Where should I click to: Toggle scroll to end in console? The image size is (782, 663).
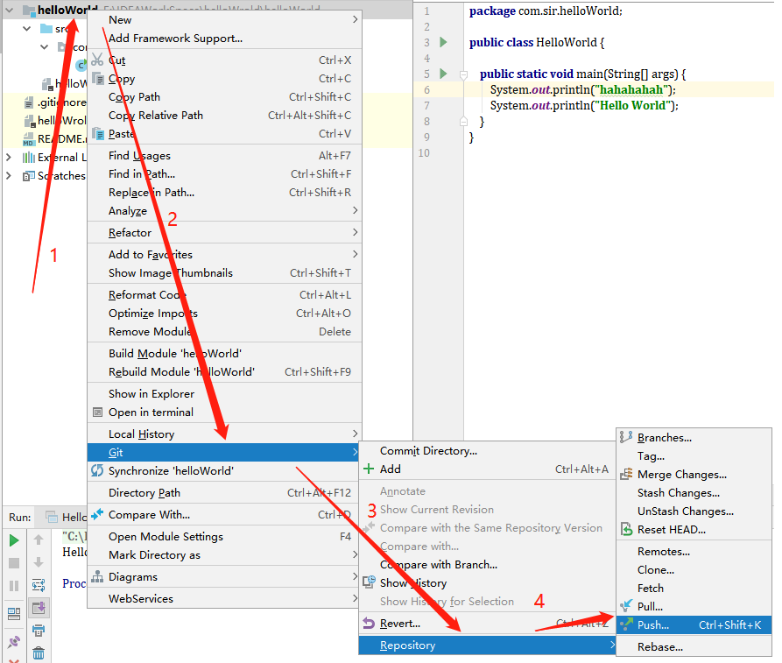(x=39, y=608)
